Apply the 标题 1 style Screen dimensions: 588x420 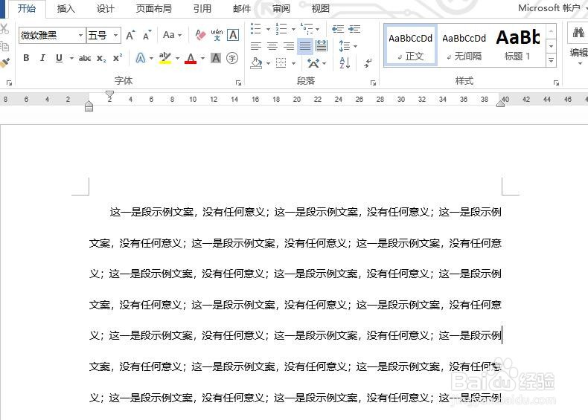tap(517, 45)
